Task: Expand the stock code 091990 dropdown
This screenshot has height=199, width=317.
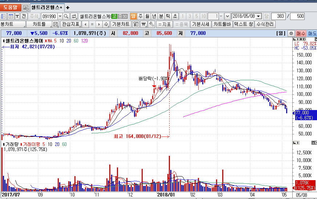Action: [60, 16]
